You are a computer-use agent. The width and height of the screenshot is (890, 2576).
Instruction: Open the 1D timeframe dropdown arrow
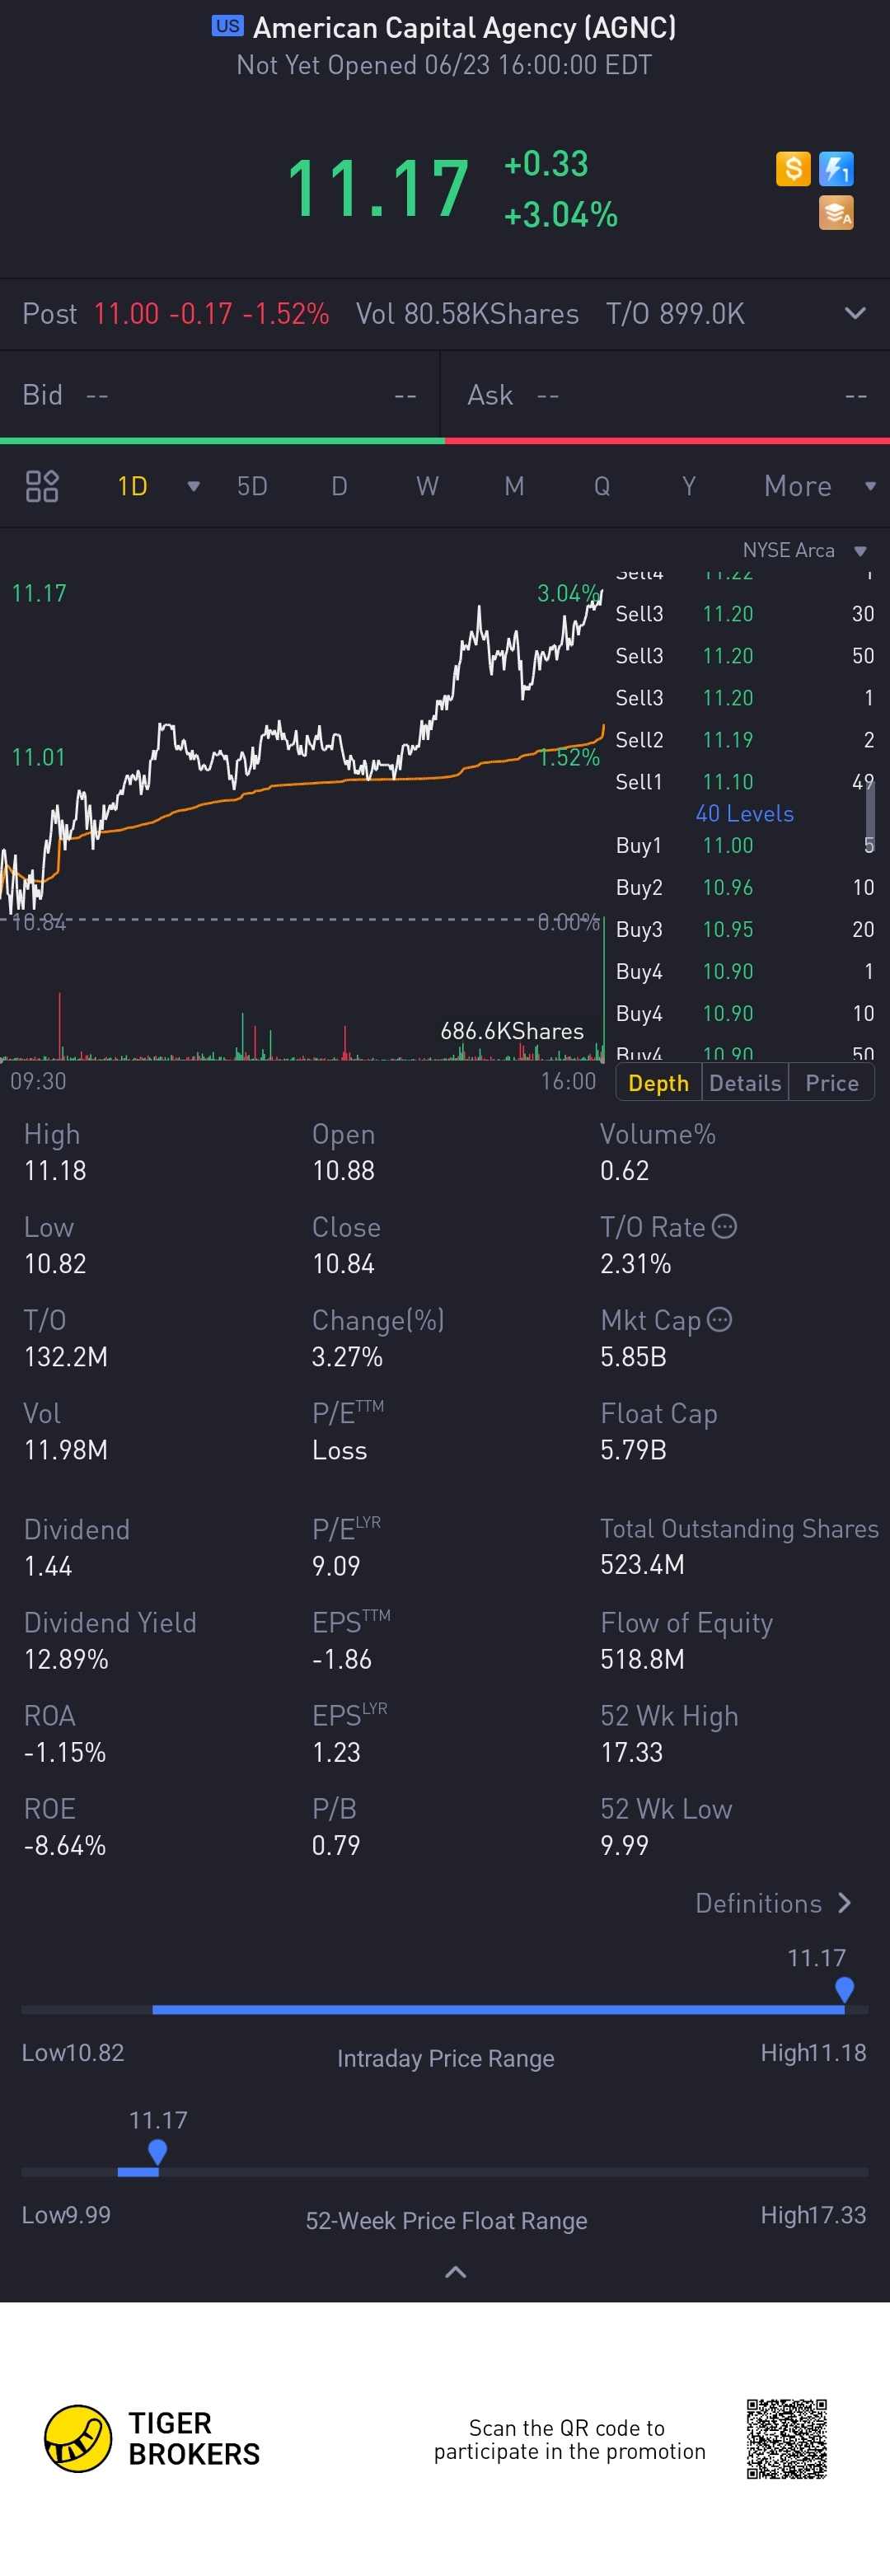193,486
